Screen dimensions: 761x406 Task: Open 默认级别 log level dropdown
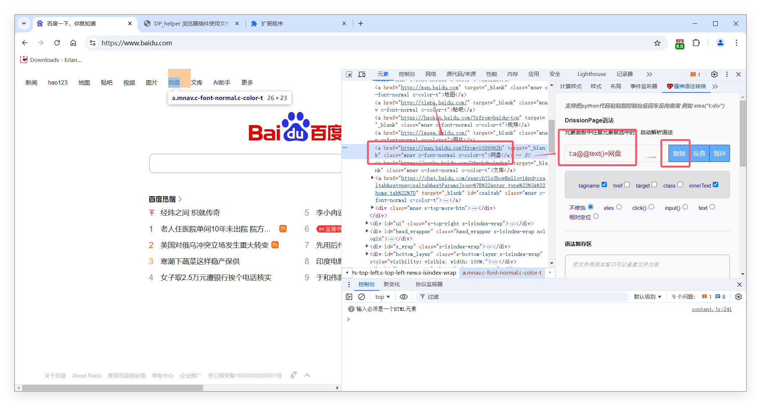648,297
